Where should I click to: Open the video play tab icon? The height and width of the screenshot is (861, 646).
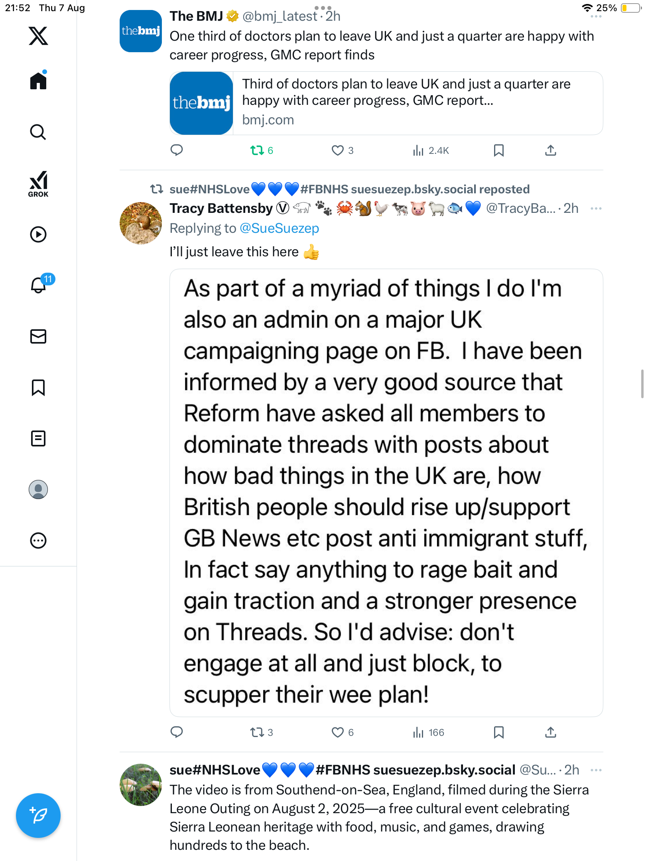tap(38, 234)
